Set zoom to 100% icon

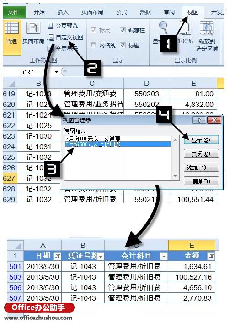pyautogui.click(x=185, y=32)
